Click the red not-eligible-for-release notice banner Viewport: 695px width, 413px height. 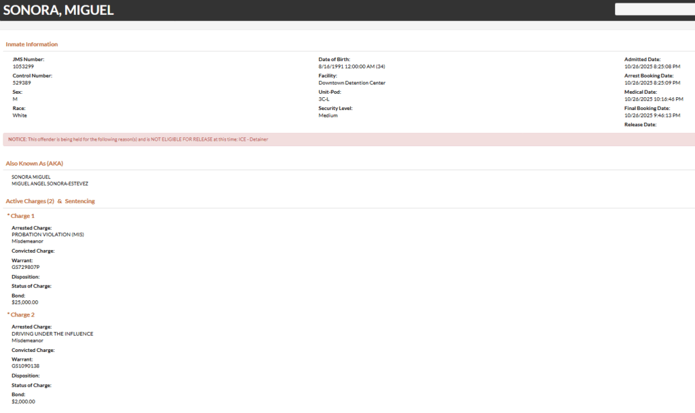click(347, 139)
